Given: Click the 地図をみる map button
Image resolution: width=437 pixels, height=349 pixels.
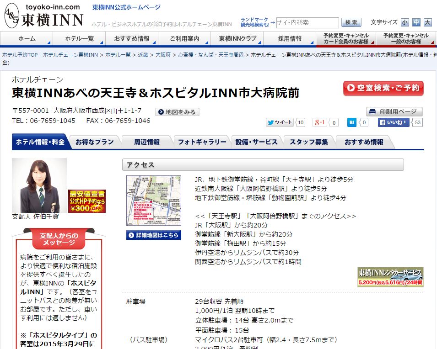Looking at the screenshot, I should pos(177,112).
